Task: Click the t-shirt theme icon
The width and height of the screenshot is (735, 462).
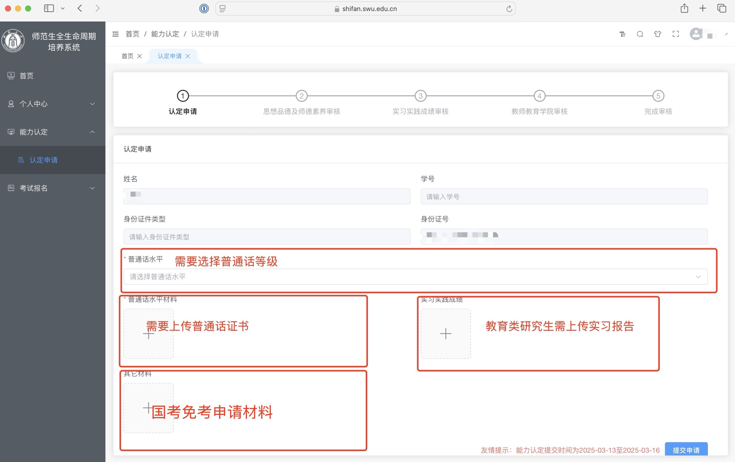Action: click(x=657, y=34)
